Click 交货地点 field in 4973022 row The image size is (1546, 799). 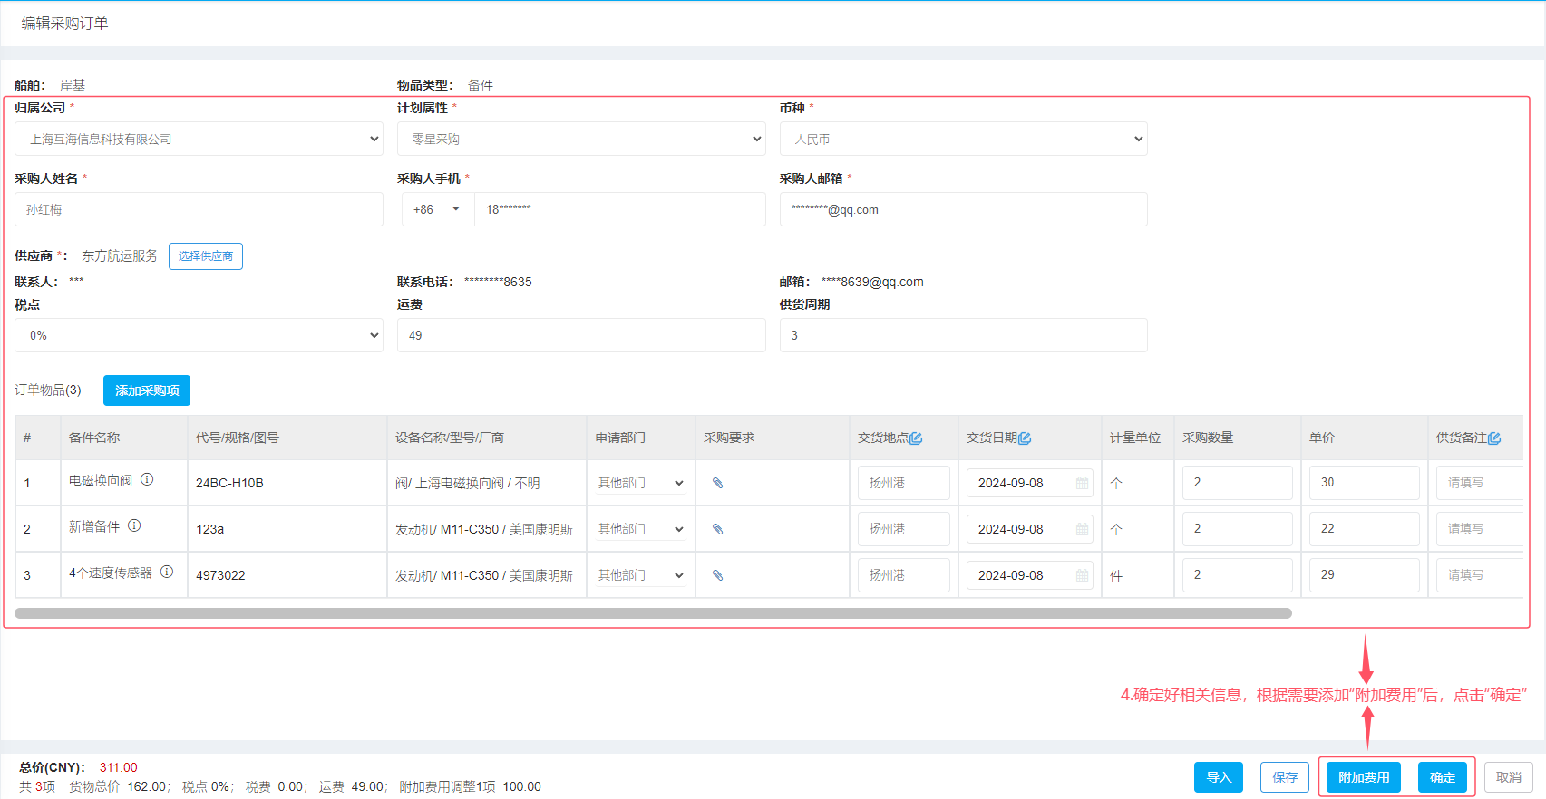click(904, 575)
